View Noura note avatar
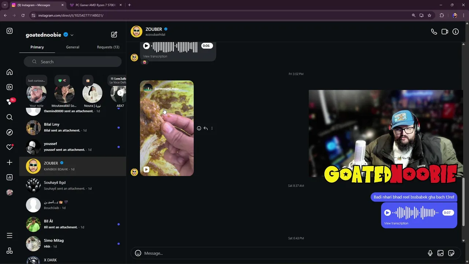Screen dimensions: 469x264 tap(92, 93)
